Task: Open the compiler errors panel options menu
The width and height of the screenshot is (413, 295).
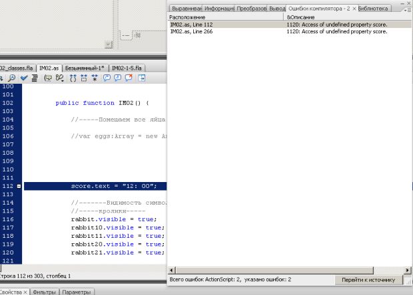Action: (x=408, y=10)
